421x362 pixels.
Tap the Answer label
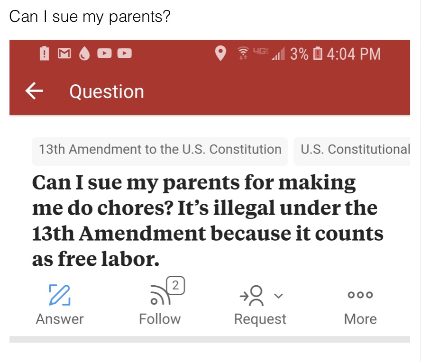60,319
